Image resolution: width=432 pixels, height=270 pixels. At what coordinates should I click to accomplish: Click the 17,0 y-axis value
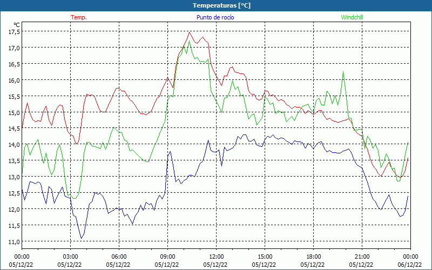tap(14, 48)
